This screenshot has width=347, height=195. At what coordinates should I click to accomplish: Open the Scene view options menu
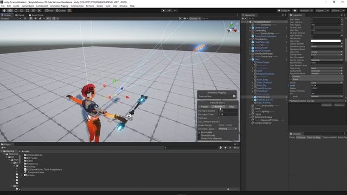pyautogui.click(x=238, y=15)
